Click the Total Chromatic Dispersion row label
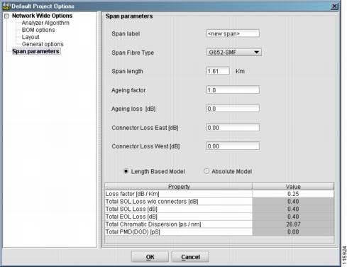 point(153,224)
